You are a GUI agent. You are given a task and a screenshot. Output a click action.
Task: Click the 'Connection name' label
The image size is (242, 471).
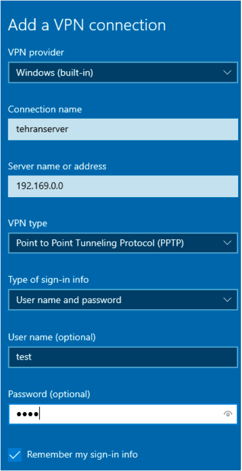[45, 109]
